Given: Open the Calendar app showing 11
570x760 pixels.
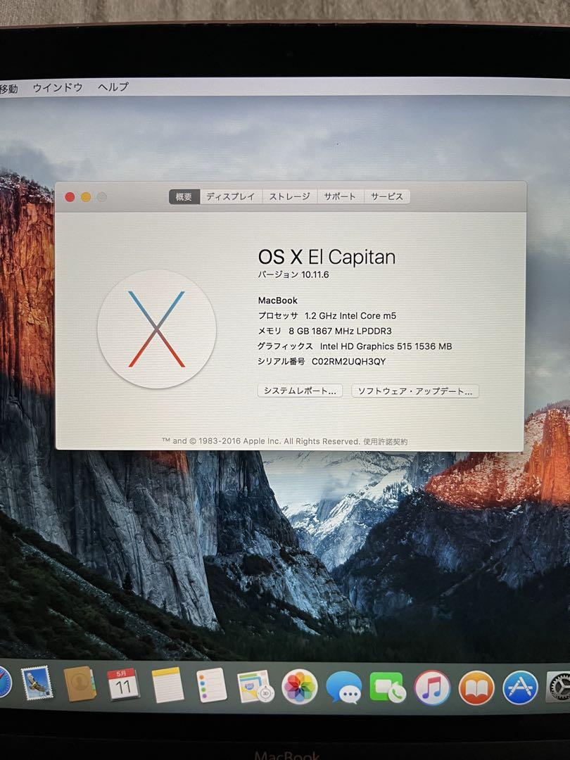Looking at the screenshot, I should coord(123,684).
